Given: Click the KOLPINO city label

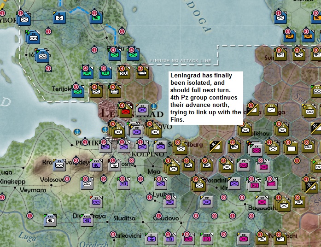Looking at the screenshot, I should pyautogui.click(x=148, y=154).
